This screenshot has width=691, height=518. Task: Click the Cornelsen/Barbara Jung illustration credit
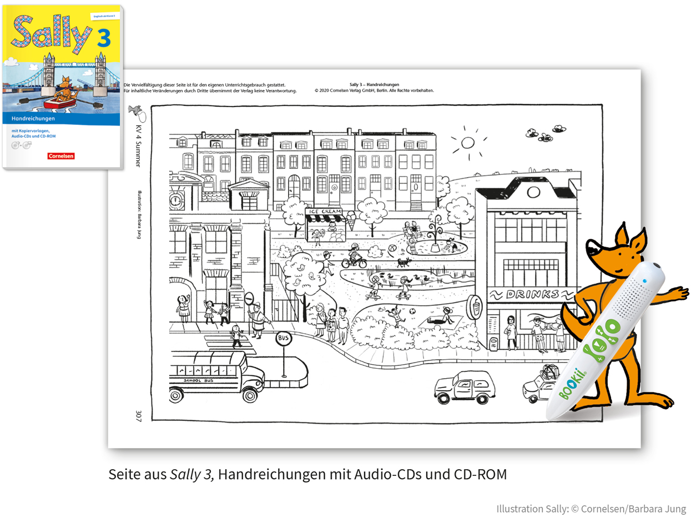tap(591, 509)
